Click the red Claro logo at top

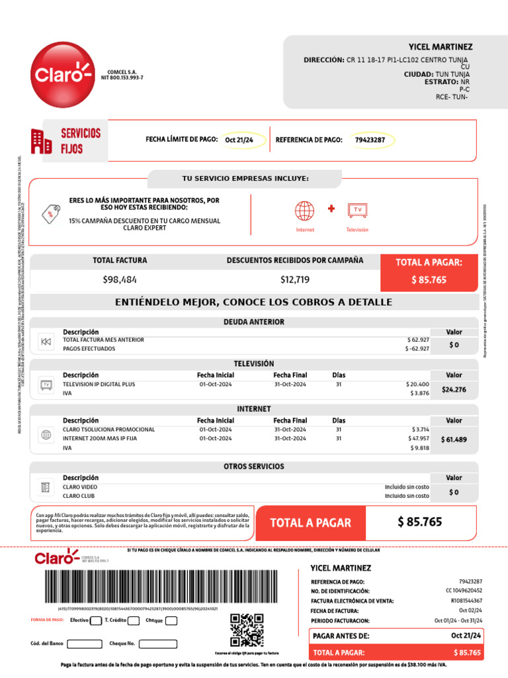[63, 75]
